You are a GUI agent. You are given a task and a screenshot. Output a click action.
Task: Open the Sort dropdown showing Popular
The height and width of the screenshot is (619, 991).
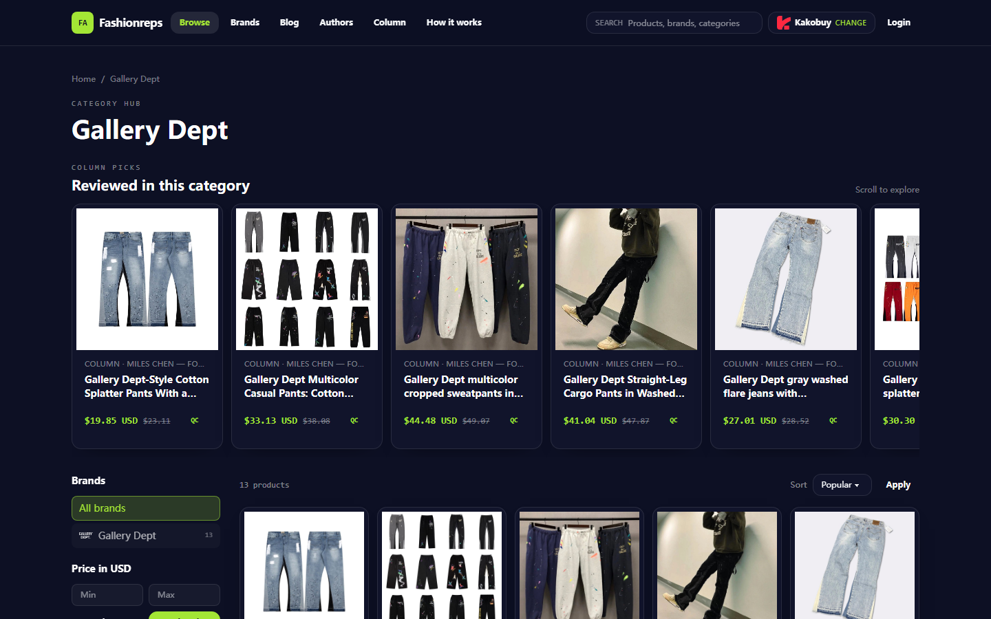(x=842, y=485)
